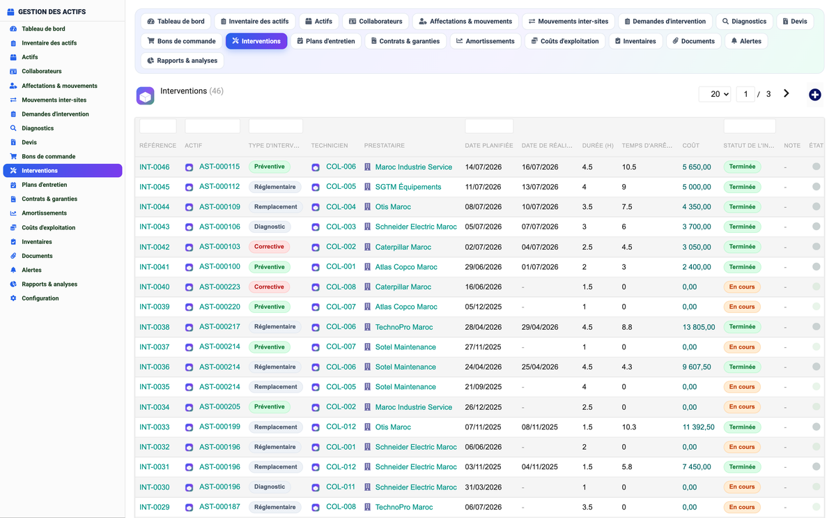Click the Configuration gear icon in sidebar
The width and height of the screenshot is (836, 518).
coord(13,298)
